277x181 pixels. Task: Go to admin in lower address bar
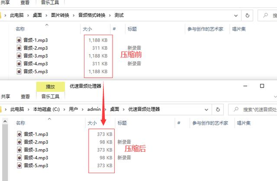[x=94, y=110]
